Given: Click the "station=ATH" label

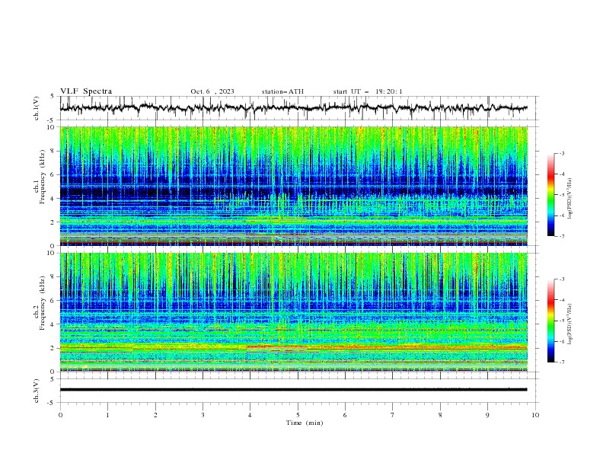Looking at the screenshot, I should click(282, 91).
